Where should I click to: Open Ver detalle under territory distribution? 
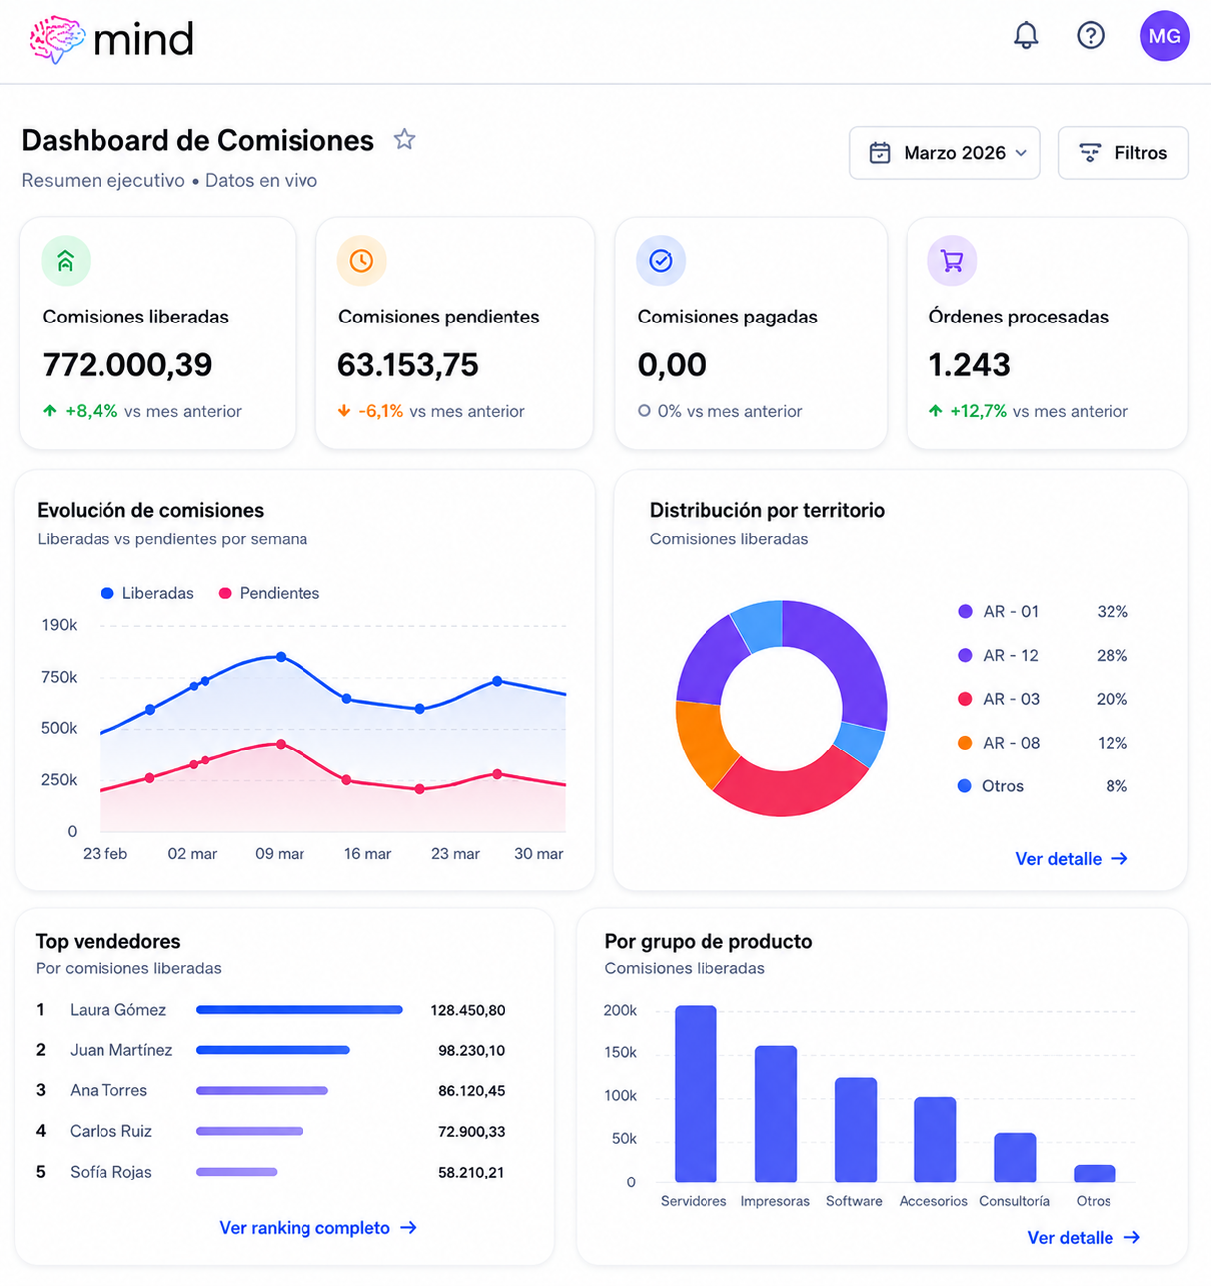point(1072,859)
